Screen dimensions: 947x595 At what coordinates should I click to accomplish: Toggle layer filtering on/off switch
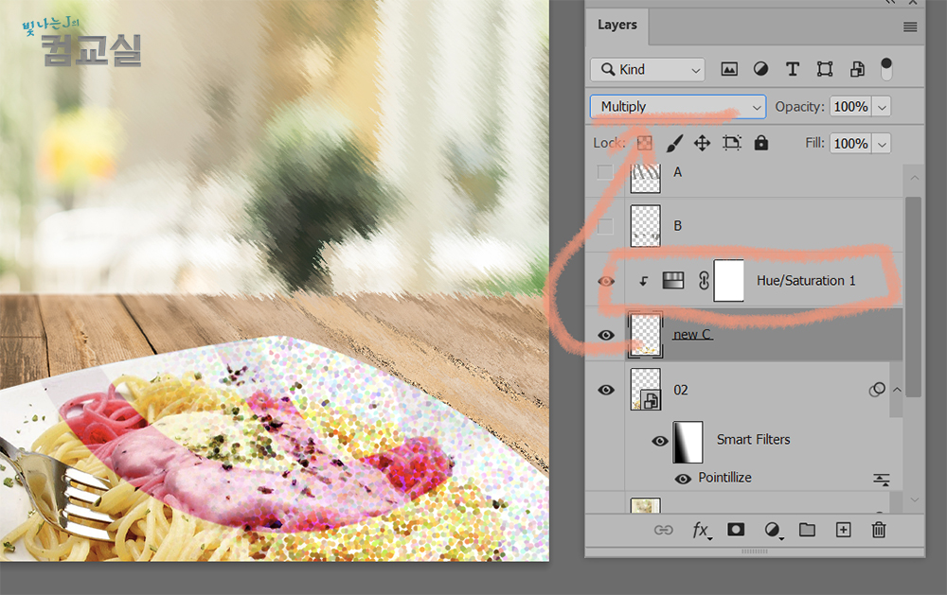coord(886,69)
